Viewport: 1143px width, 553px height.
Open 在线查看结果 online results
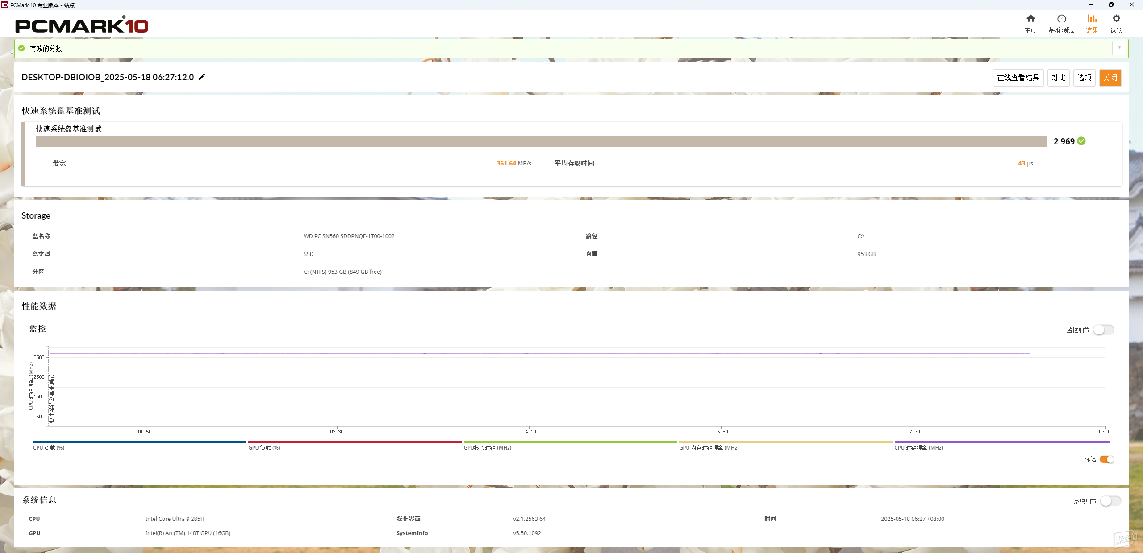pos(1018,78)
